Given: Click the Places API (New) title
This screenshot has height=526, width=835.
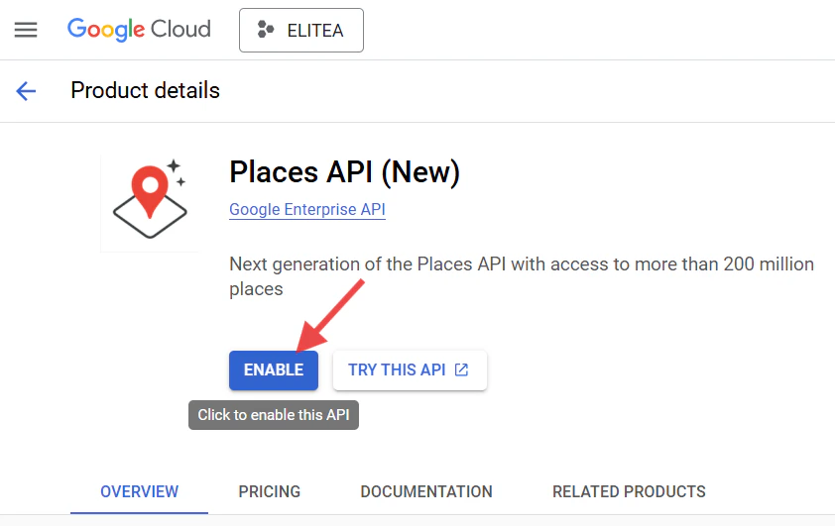Looking at the screenshot, I should (344, 171).
